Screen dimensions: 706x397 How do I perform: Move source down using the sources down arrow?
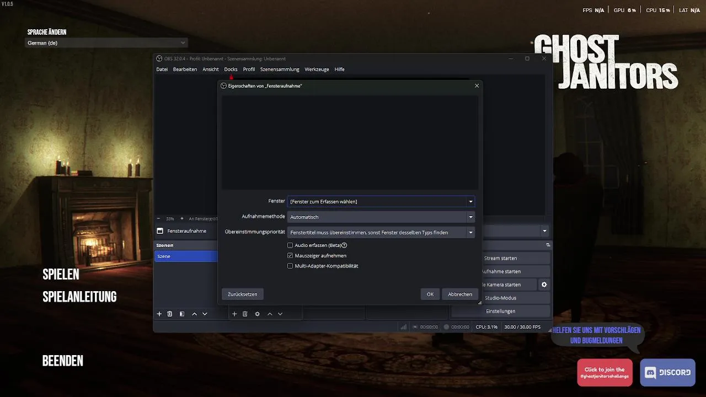pos(280,314)
